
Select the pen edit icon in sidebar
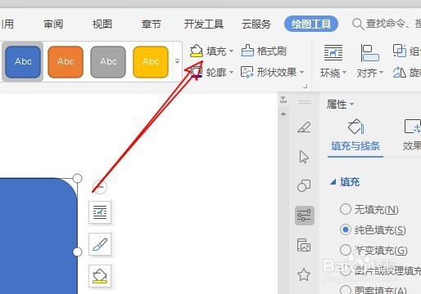point(304,127)
